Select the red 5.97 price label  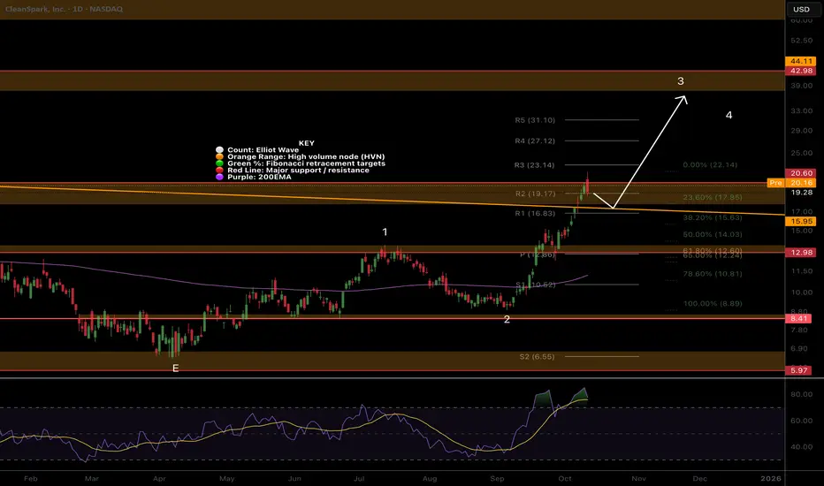tap(798, 370)
